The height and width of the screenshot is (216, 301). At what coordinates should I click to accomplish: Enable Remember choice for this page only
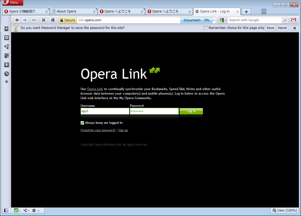coord(205,28)
